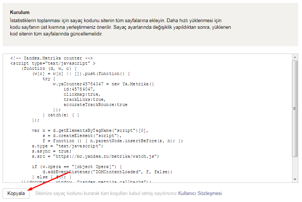The image size is (302, 202).
Task: Click the accurateTrackBounce:true line
Action: click(x=95, y=105)
